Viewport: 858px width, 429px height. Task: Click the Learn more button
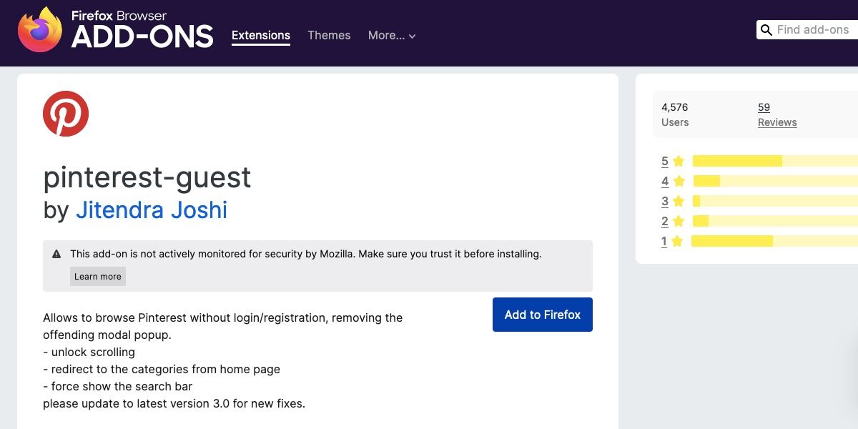click(98, 276)
